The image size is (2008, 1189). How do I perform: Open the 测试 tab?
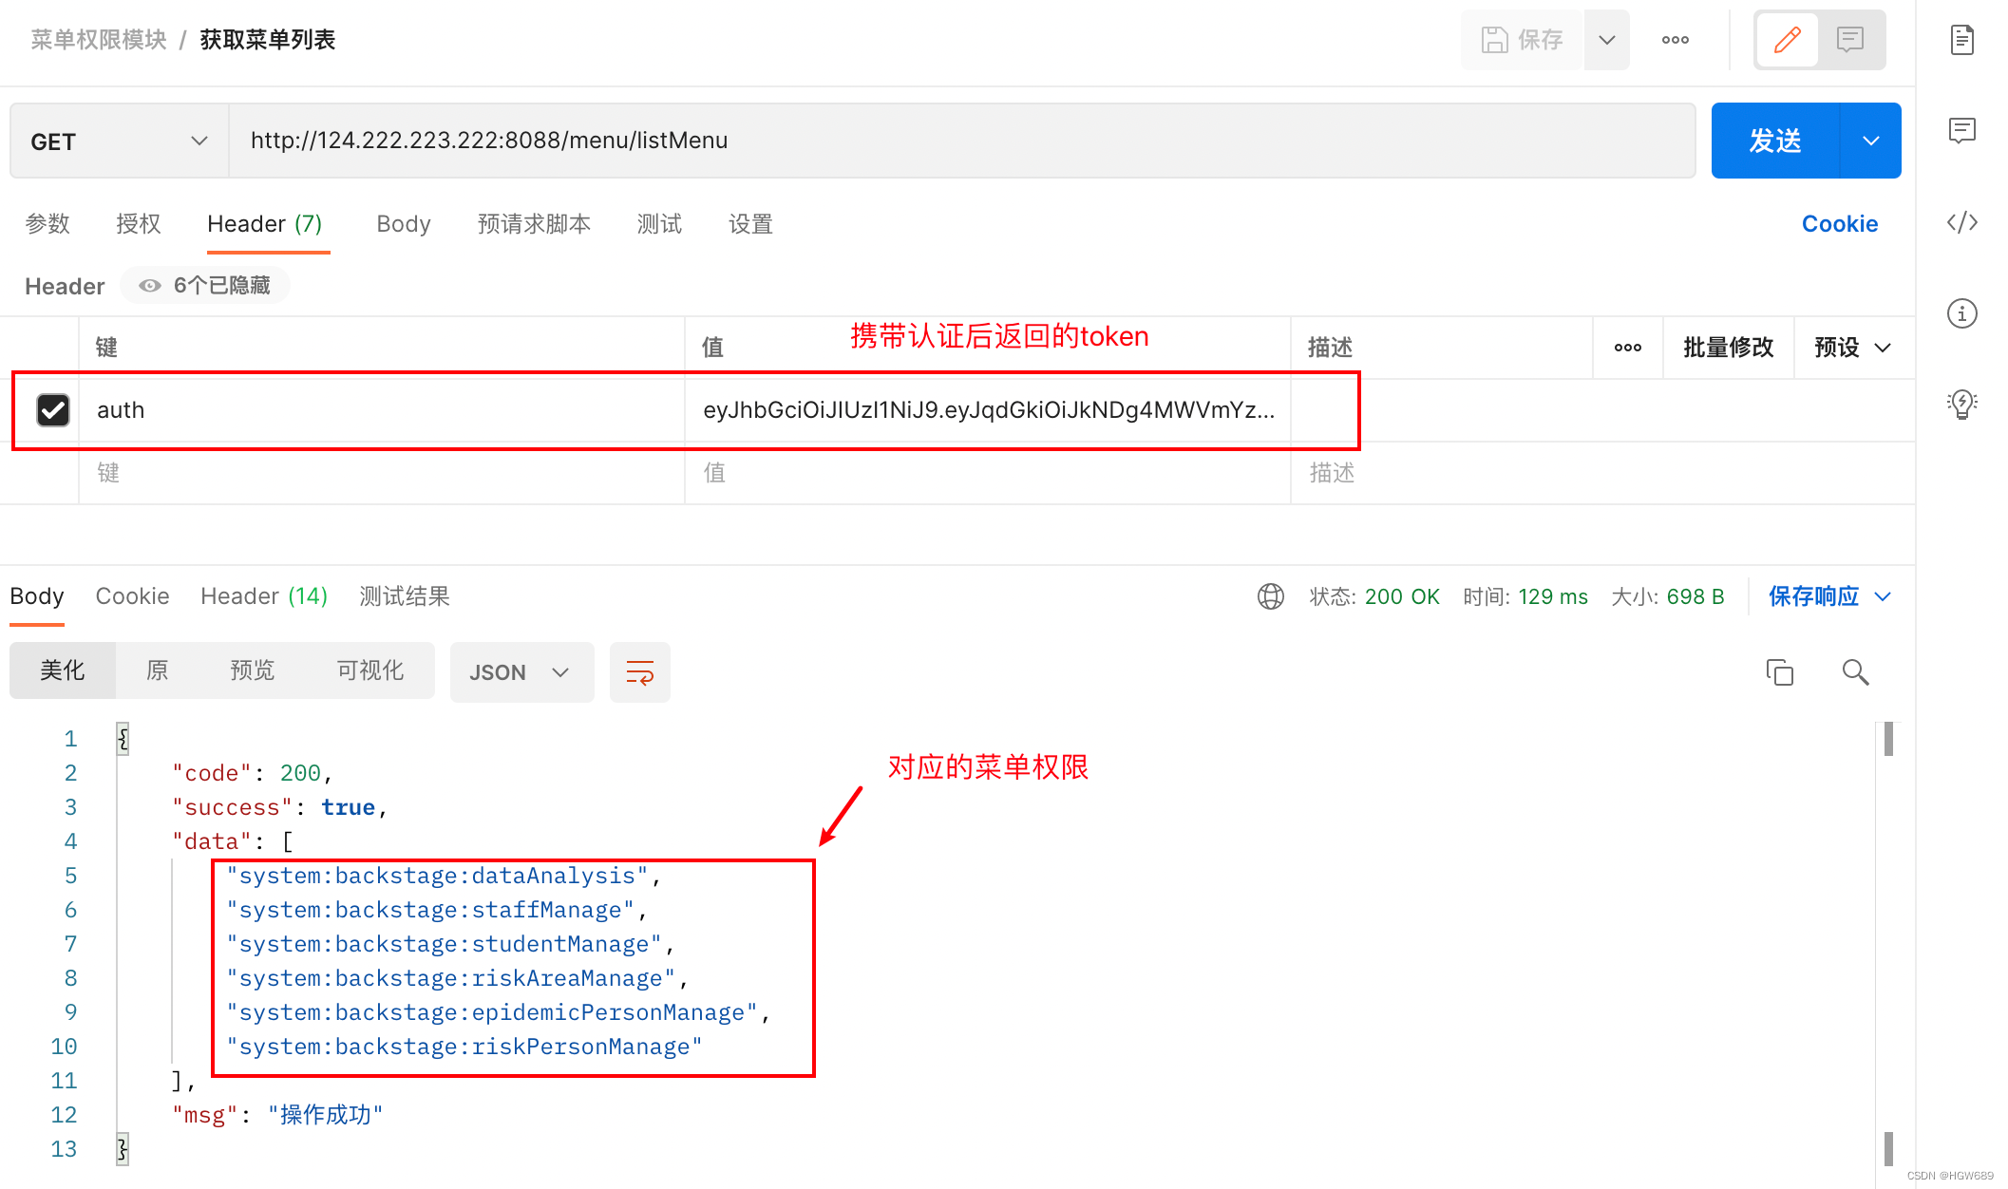point(659,224)
